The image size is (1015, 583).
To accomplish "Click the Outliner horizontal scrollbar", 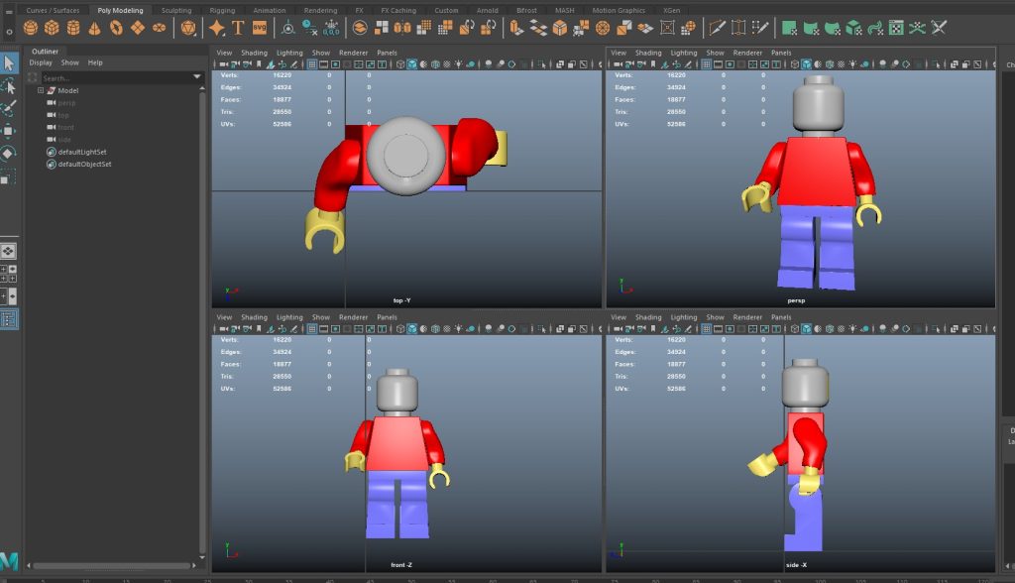I will (110, 565).
